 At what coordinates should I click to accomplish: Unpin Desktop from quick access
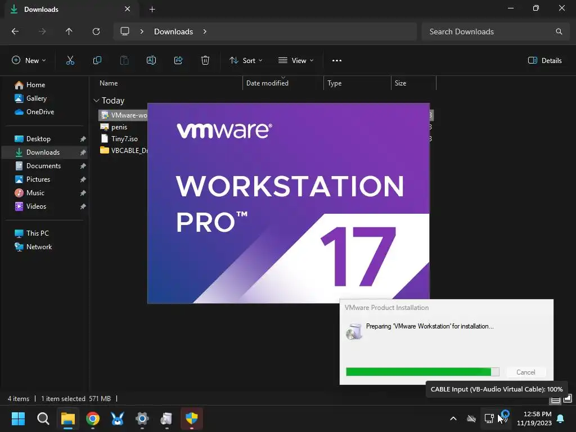[83, 139]
